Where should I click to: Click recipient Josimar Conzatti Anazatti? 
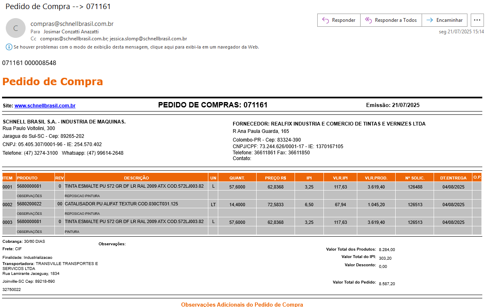pyautogui.click(x=71, y=31)
